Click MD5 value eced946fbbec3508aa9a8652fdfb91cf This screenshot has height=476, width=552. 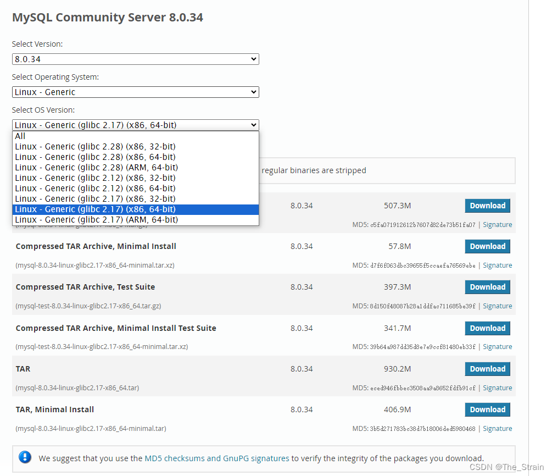tap(423, 388)
